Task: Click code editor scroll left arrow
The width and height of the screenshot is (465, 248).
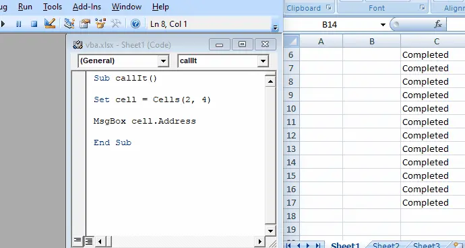Action: coord(100,241)
